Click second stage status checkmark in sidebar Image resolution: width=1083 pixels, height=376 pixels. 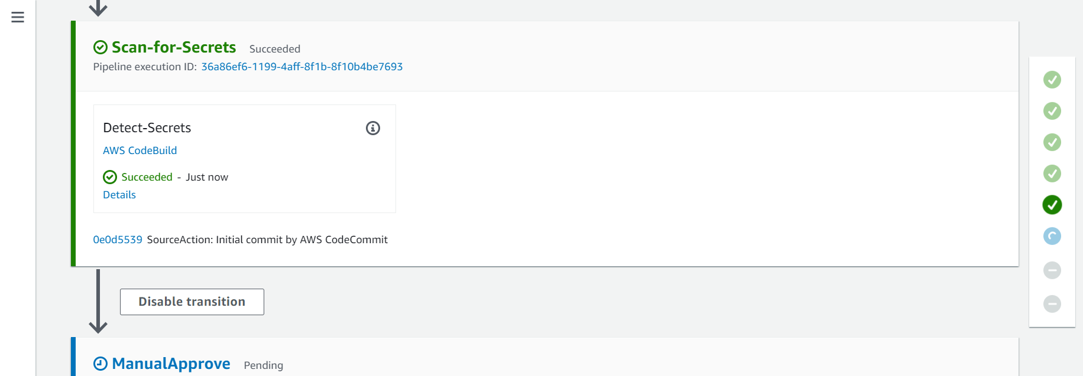(x=1052, y=111)
